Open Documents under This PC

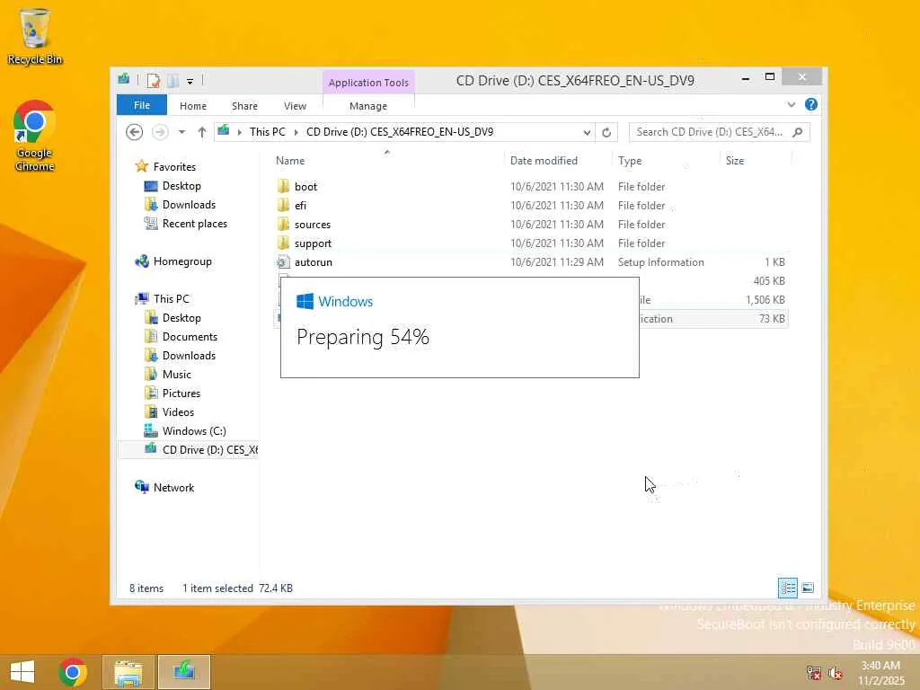190,337
